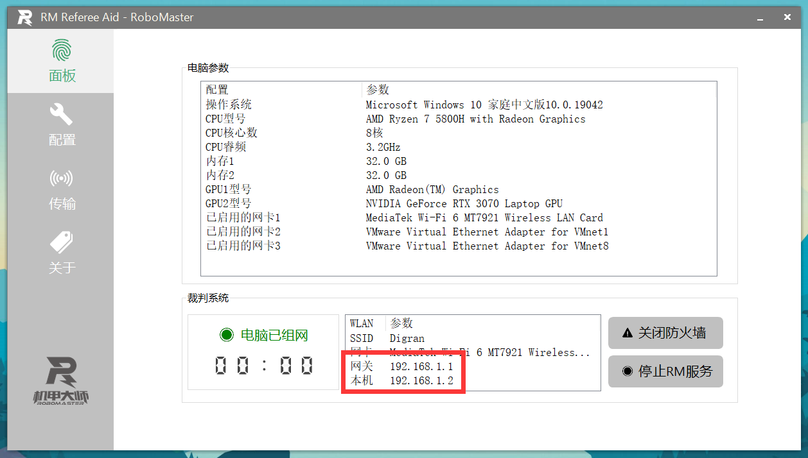The image size is (808, 458).
Task: Select the GPU2型号 row
Action: (x=459, y=203)
